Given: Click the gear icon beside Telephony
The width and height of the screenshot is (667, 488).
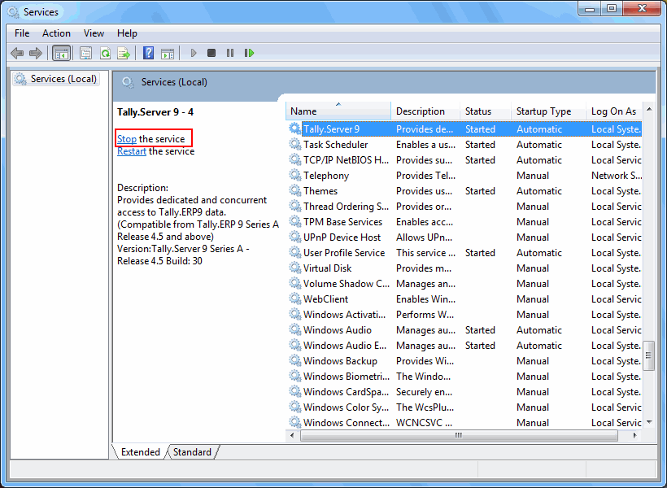Looking at the screenshot, I should pyautogui.click(x=294, y=175).
